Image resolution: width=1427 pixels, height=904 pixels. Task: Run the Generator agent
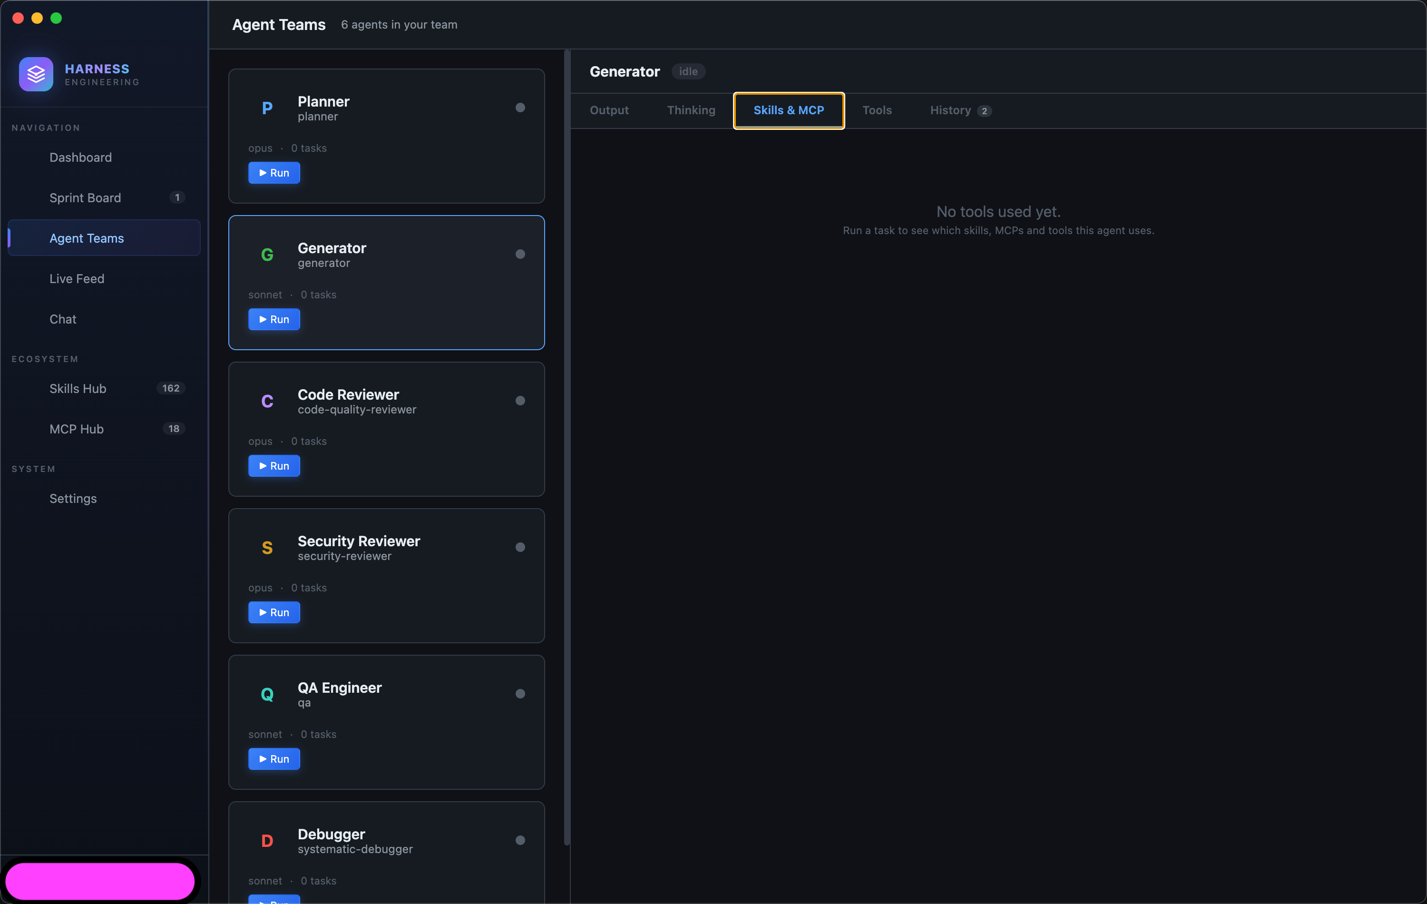(274, 319)
